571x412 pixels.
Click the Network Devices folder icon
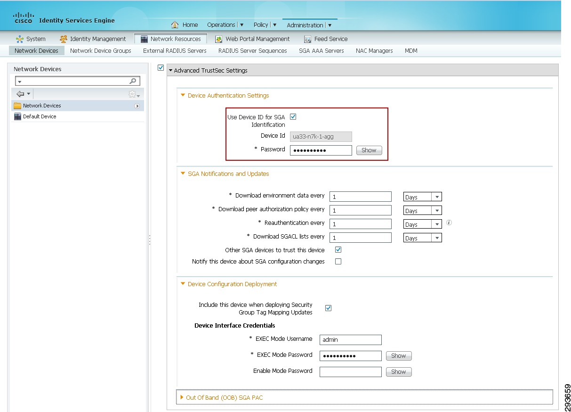[x=17, y=106]
